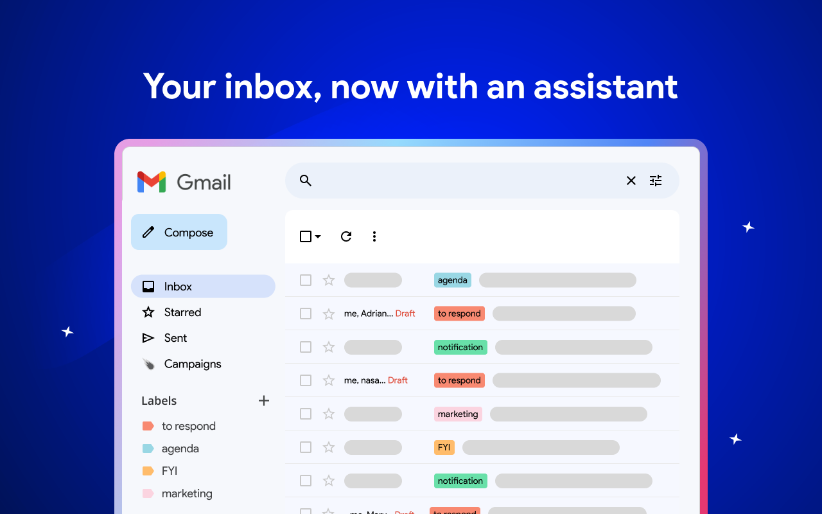The height and width of the screenshot is (514, 822).
Task: Check the first email's checkbox
Action: click(x=305, y=279)
